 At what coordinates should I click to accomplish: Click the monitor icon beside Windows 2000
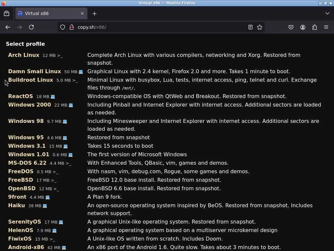pyautogui.click(x=71, y=105)
